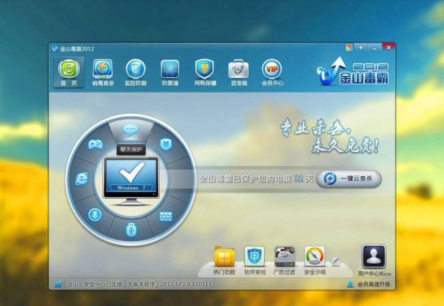The height and width of the screenshot is (306, 444).
Task: Go to 会员中心 VIP center
Action: (273, 72)
